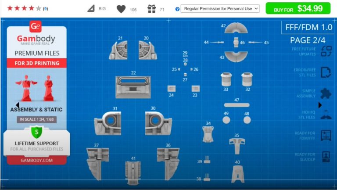The width and height of the screenshot is (337, 190).
Task: Click the BIG model size icon
Action: [91, 9]
